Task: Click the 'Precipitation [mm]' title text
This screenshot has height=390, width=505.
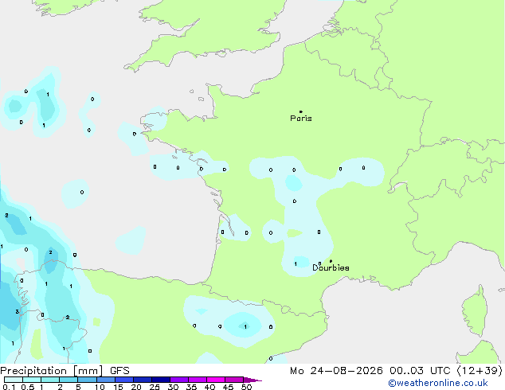Action: pyautogui.click(x=52, y=371)
